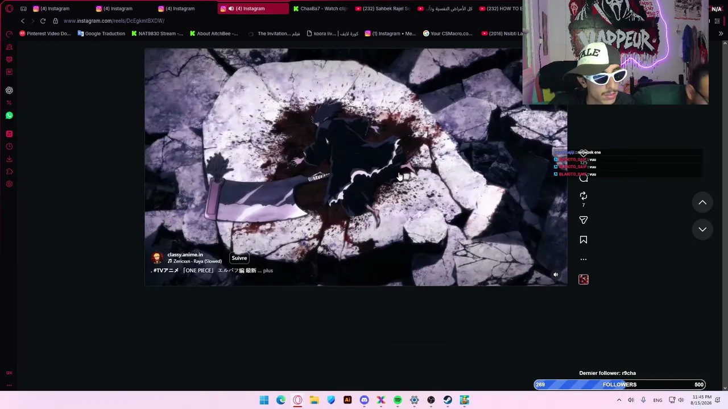The height and width of the screenshot is (409, 728).
Task: Open the Nsibti La bookmark
Action: point(502,34)
